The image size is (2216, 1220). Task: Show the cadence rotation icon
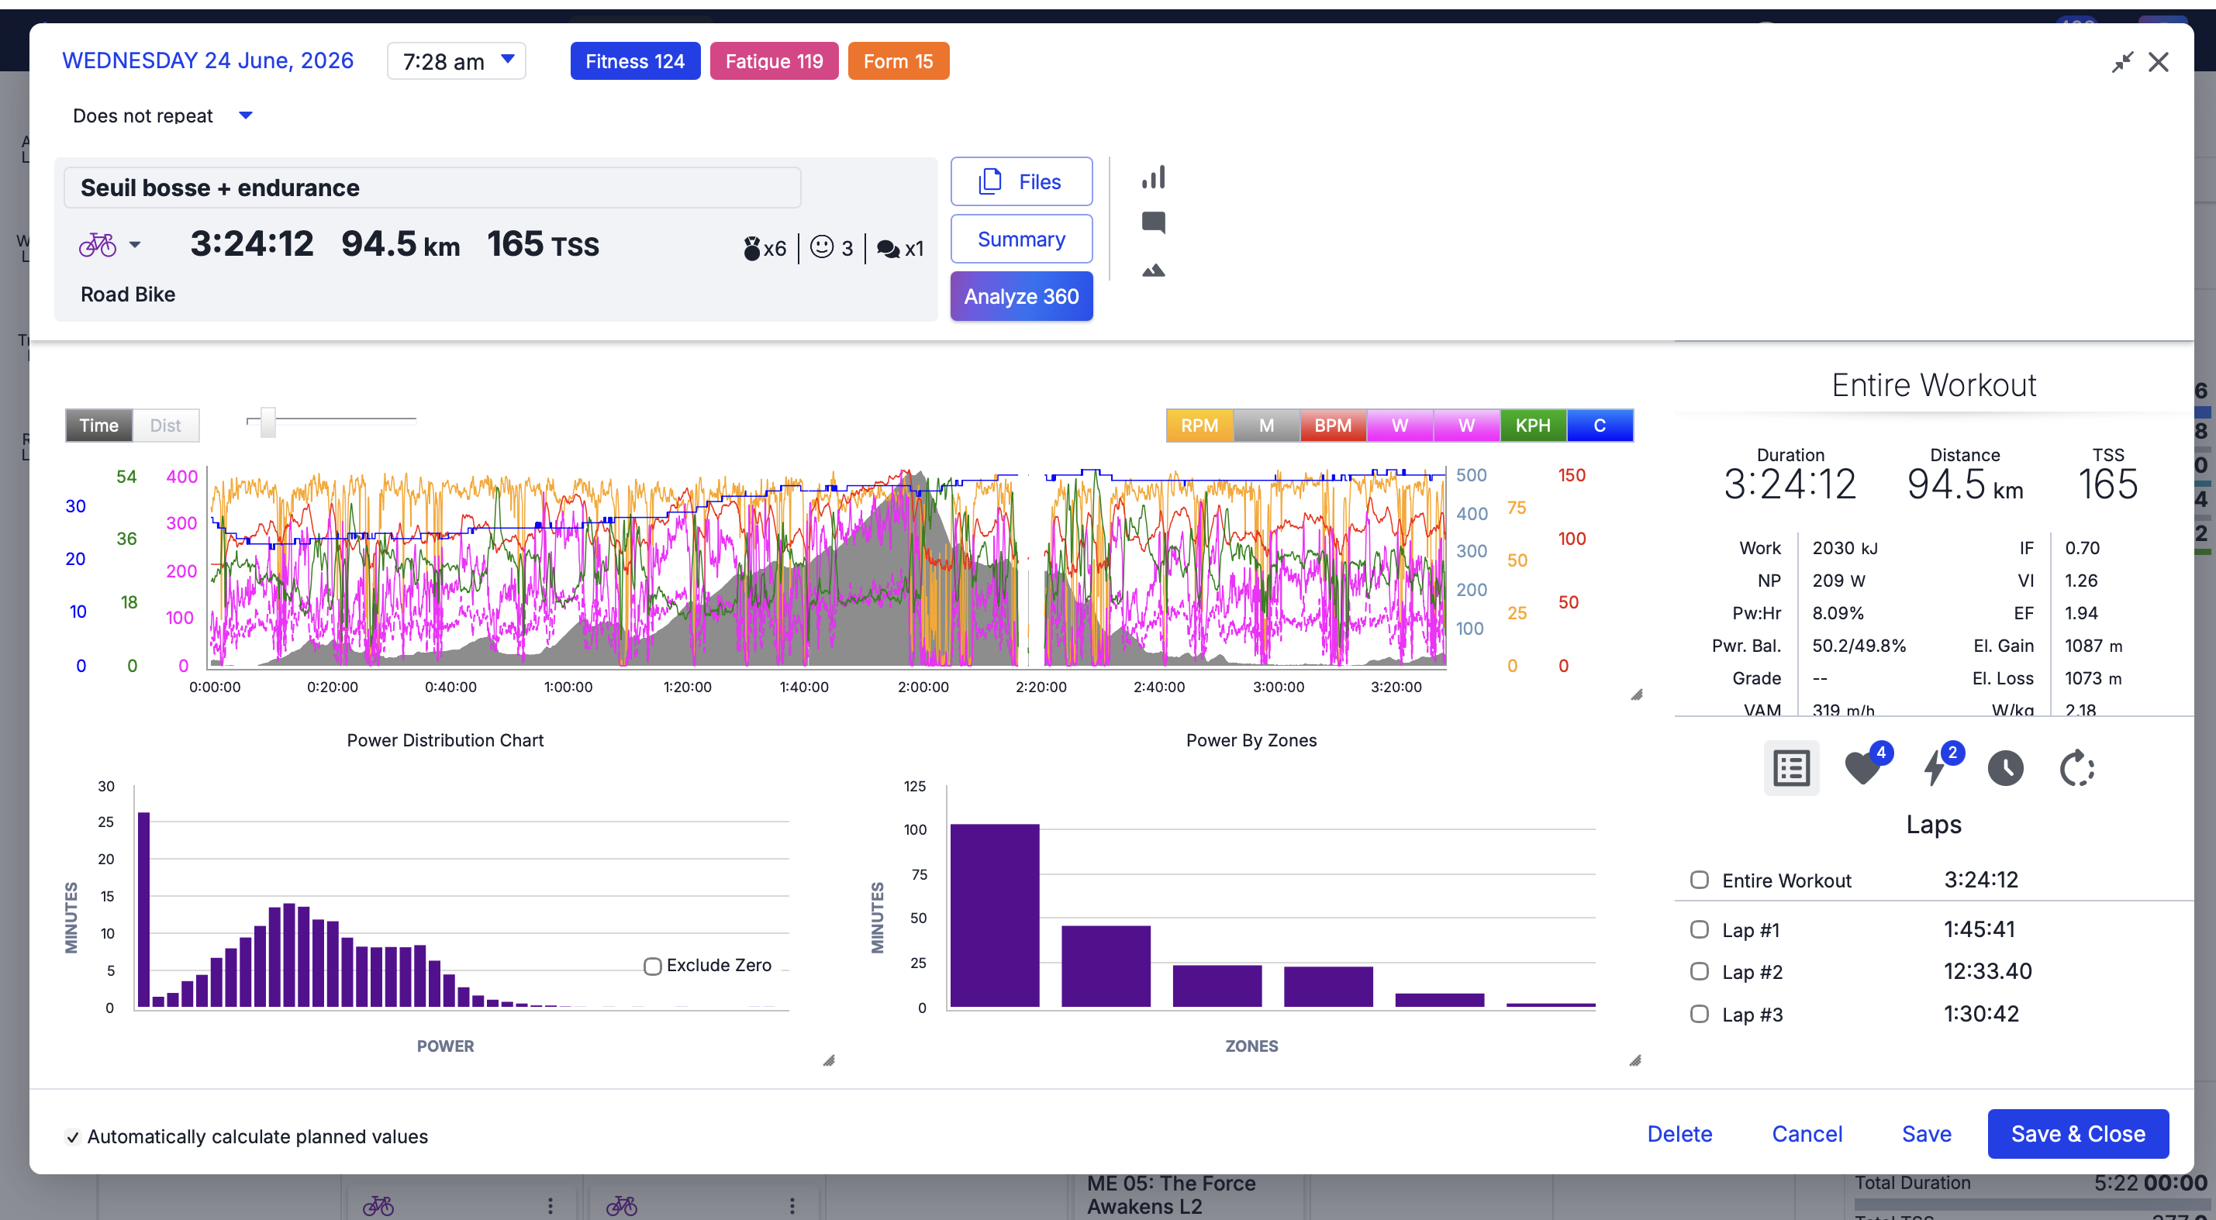(2076, 768)
